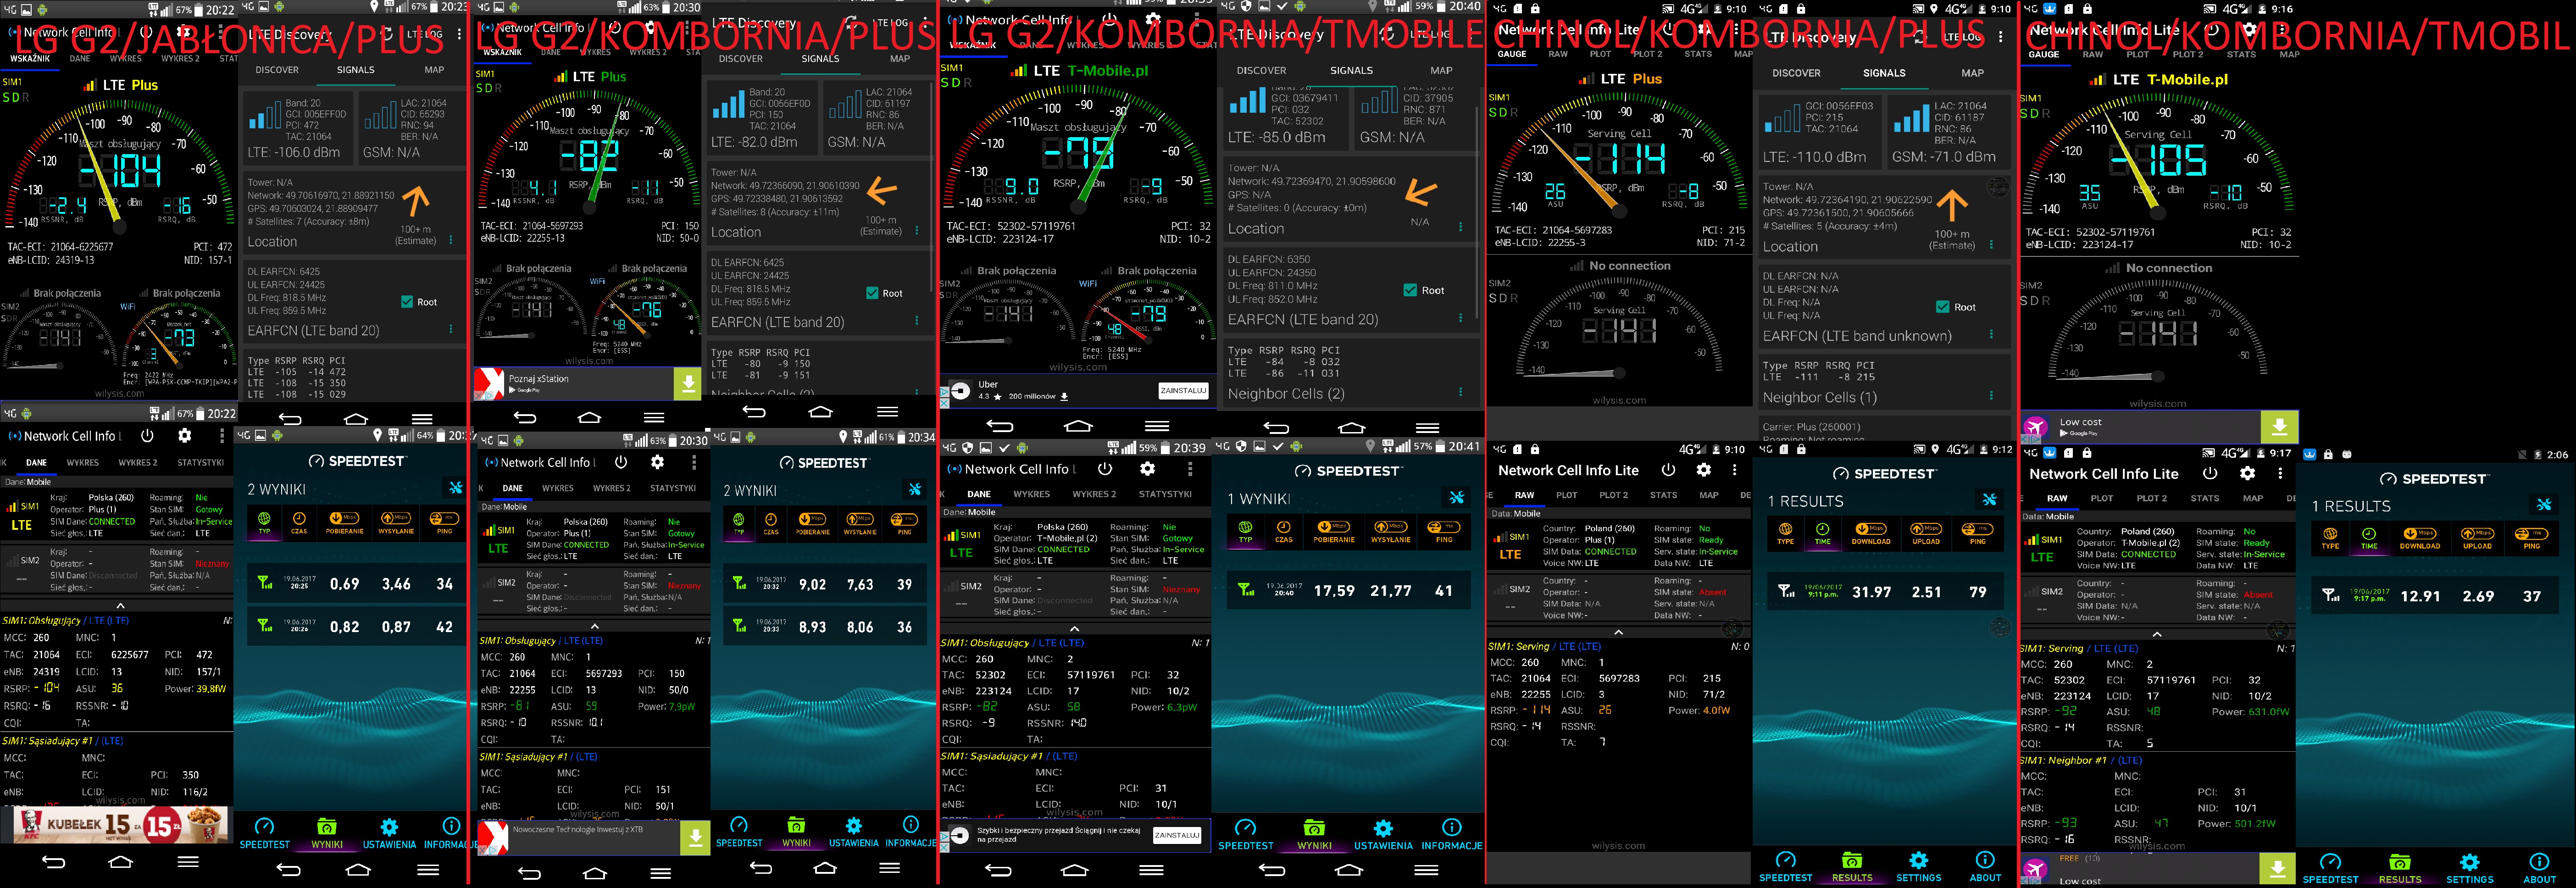The image size is (2576, 888).
Task: Open options dots on EARFCN (LTE band unknown) card
Action: [1991, 335]
